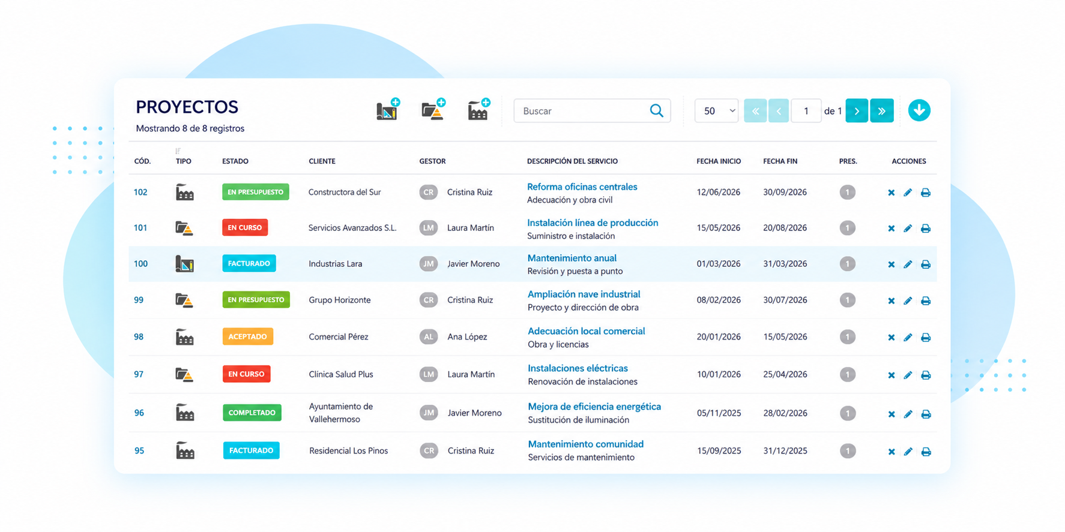
Task: Click the JM avatar beside Javier Moreno, project 100
Action: pyautogui.click(x=428, y=264)
